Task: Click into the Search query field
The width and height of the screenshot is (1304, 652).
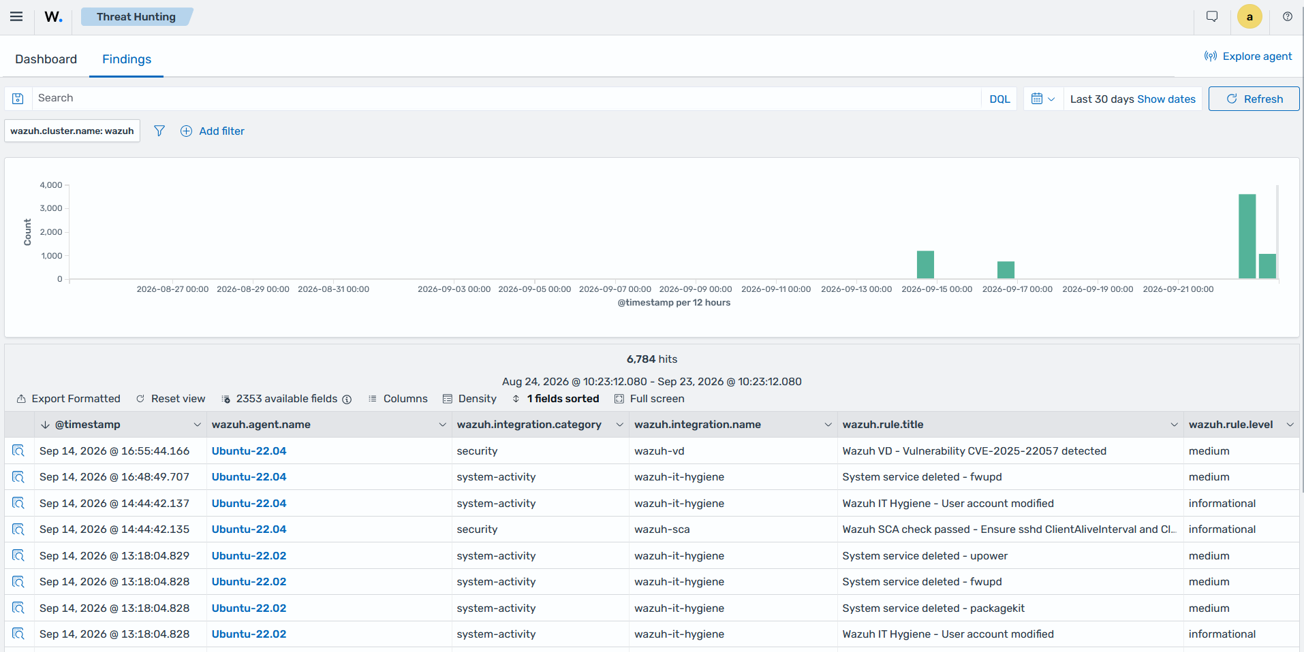Action: 506,99
